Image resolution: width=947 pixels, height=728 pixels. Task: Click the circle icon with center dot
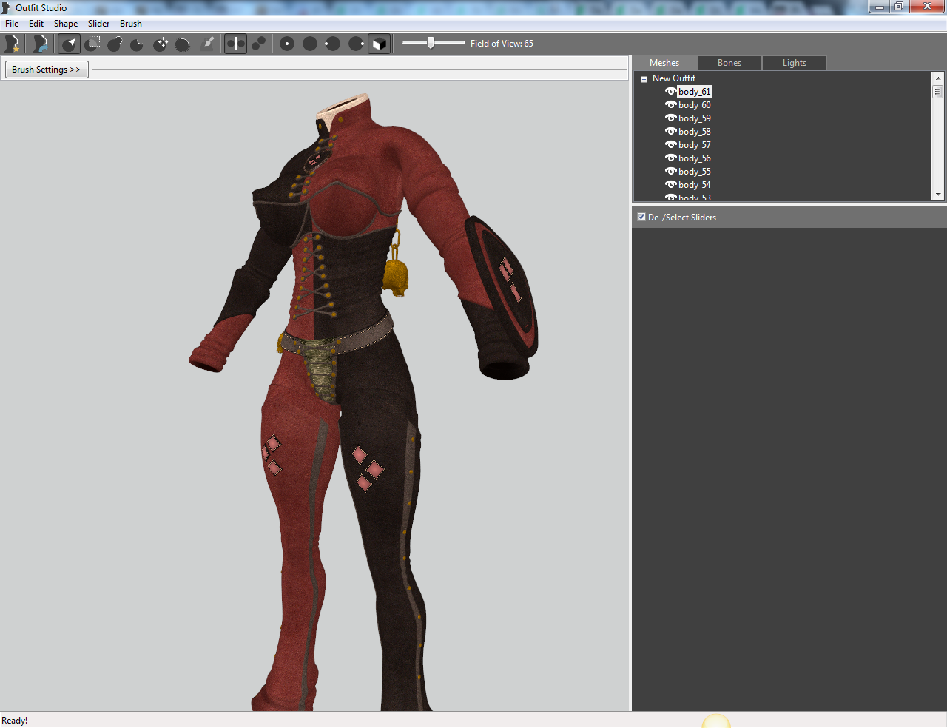point(287,44)
